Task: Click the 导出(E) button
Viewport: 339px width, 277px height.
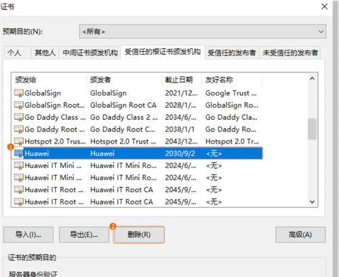Action: click(x=84, y=235)
